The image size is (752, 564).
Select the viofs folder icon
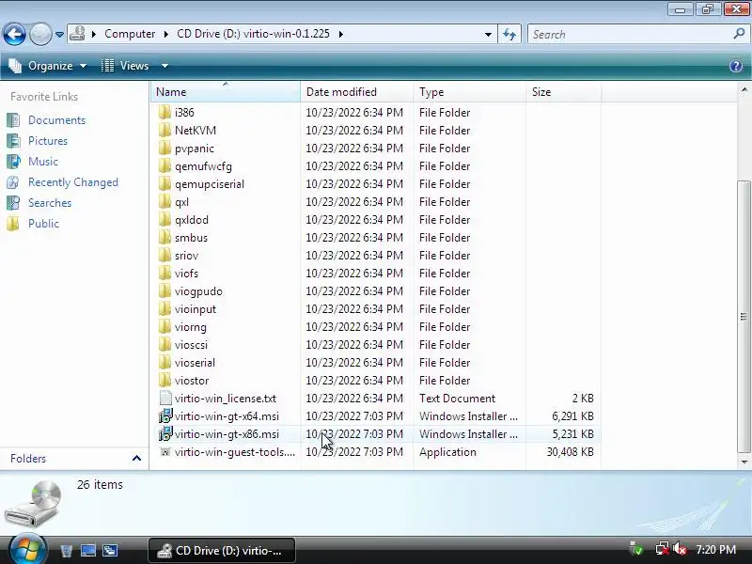[x=164, y=274]
